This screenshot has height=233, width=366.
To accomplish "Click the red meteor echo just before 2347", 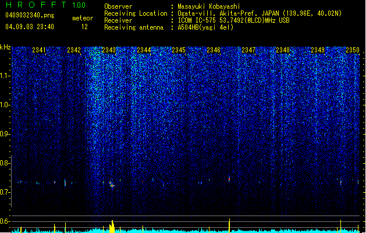I will (229, 179).
